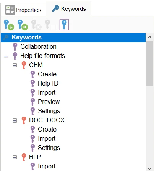
Task: Click the greyed-out delete keyword icon
Action: click(x=36, y=25)
